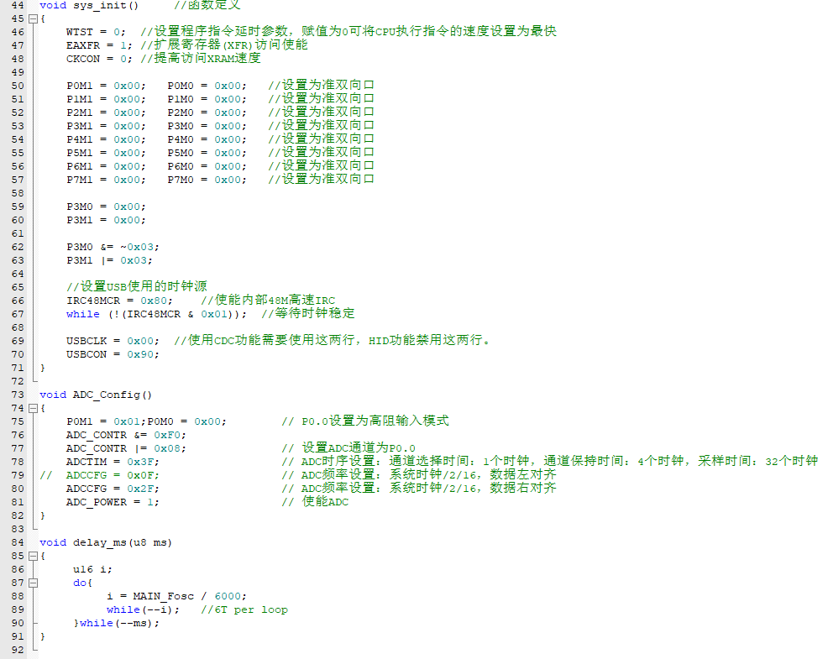Viewport: 828px width, 659px height.
Task: Click 'P0M1 = 0x01;P0M0 = 0x00;' on line 75
Action: click(146, 422)
